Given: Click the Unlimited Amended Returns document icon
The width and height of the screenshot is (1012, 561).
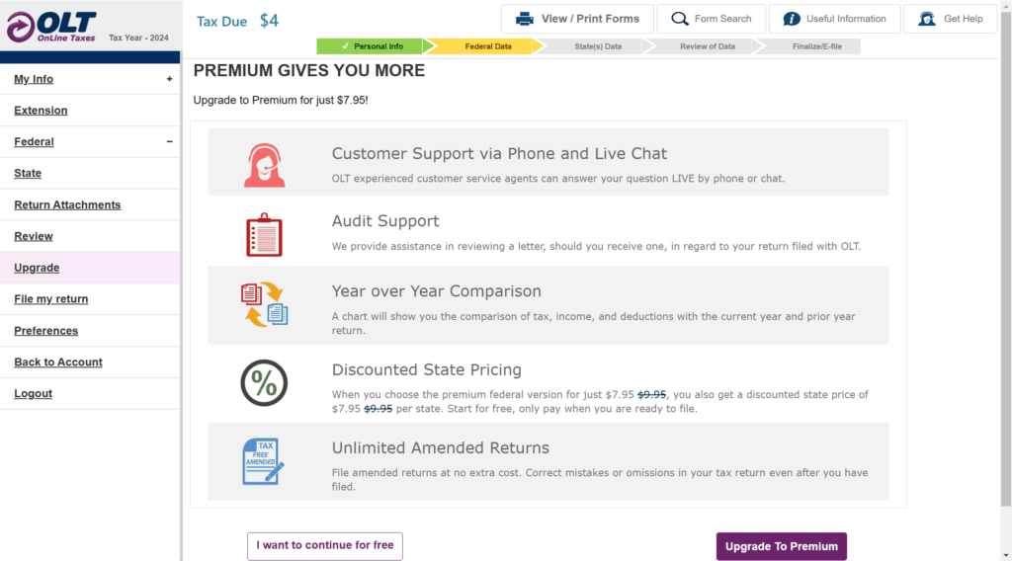Looking at the screenshot, I should click(x=263, y=461).
